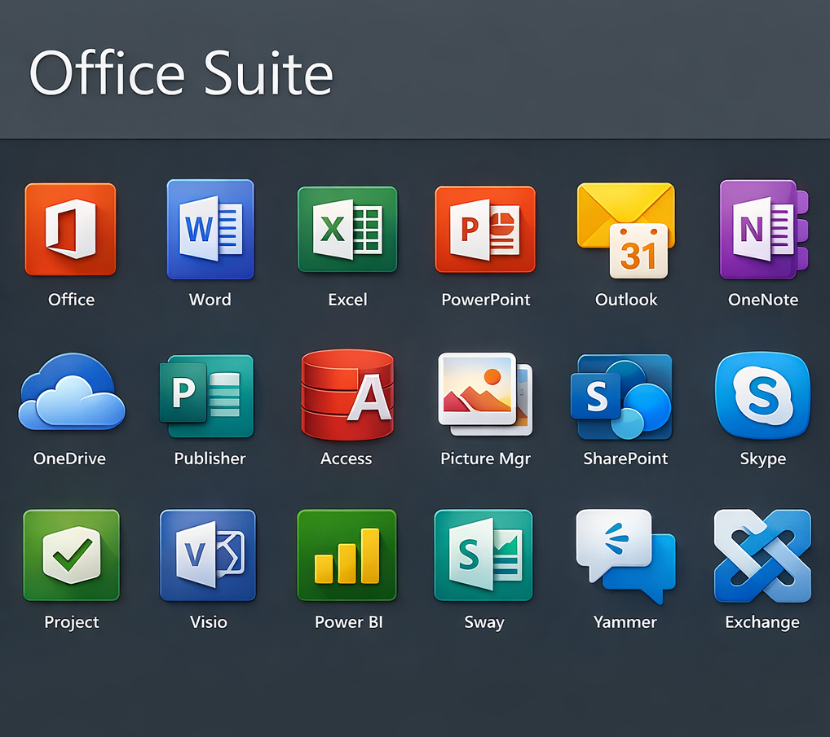The image size is (830, 737).
Task: Click the "Power BI" label
Action: click(x=349, y=621)
